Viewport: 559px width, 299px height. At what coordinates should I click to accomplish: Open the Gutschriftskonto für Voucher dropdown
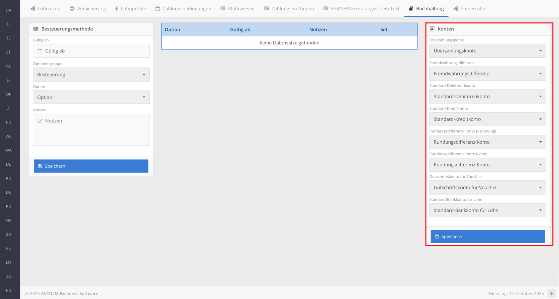tap(487, 188)
